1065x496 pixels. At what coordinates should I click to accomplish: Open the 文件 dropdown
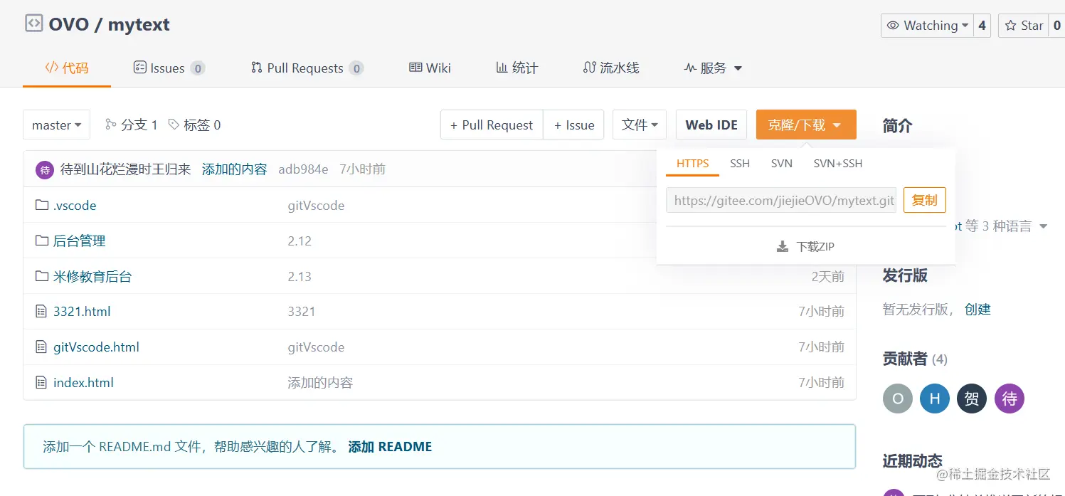click(x=640, y=125)
